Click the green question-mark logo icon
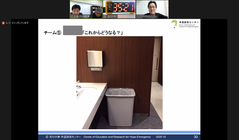 [x=174, y=24]
